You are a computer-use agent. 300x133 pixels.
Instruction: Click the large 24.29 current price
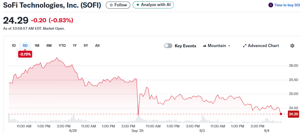(x=16, y=20)
